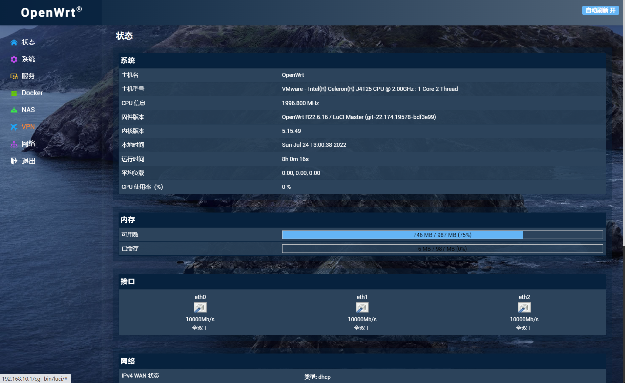Screen dimensions: 625x383
Task: Toggle the 自动刷新 开 button
Action: coord(600,10)
